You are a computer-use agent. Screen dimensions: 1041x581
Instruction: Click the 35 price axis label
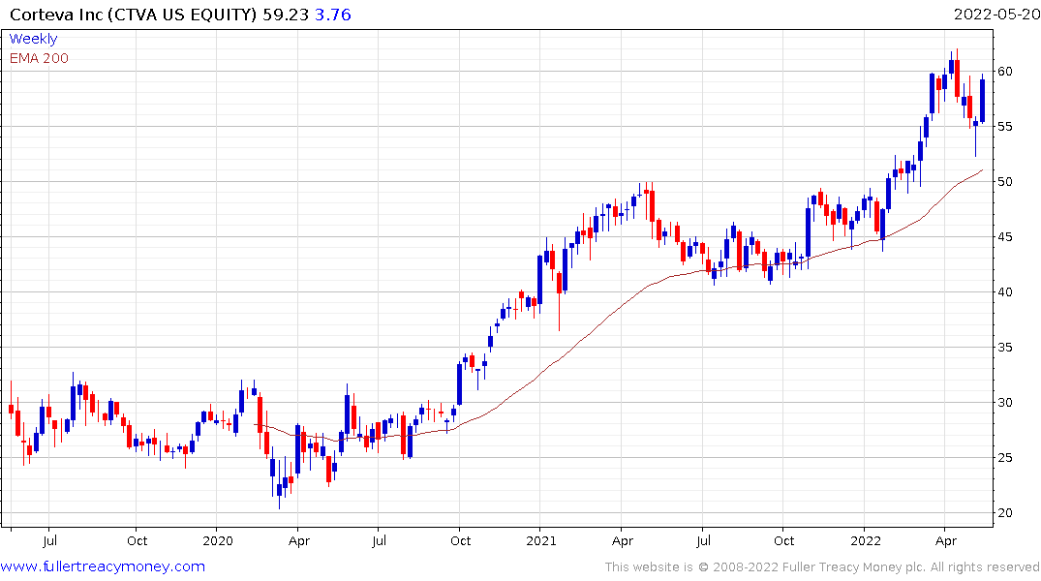tap(1005, 347)
